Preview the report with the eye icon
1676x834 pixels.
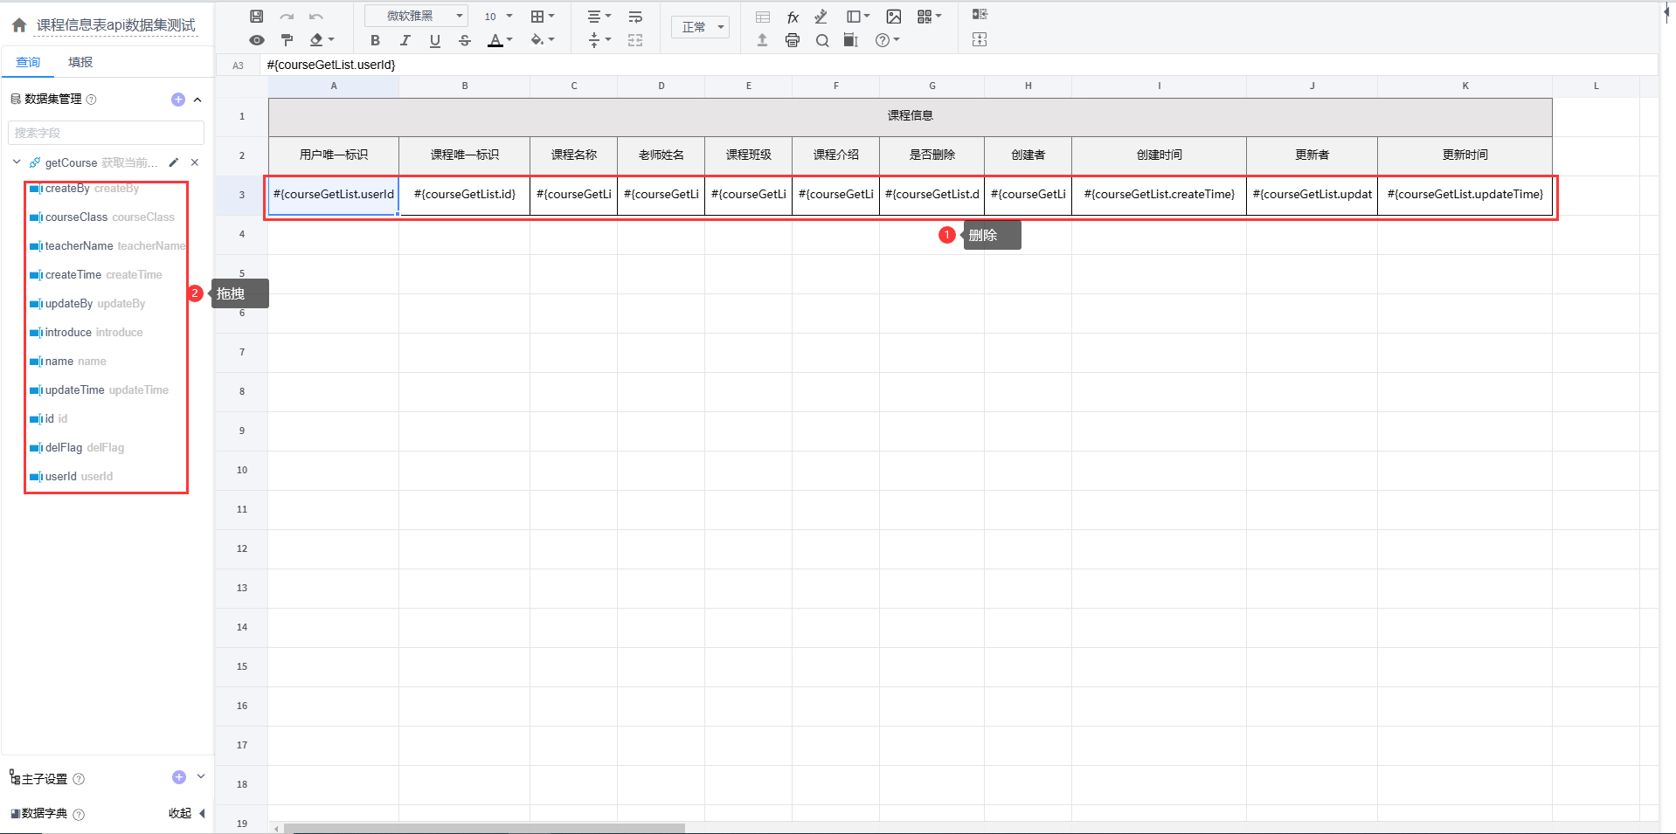pyautogui.click(x=256, y=40)
